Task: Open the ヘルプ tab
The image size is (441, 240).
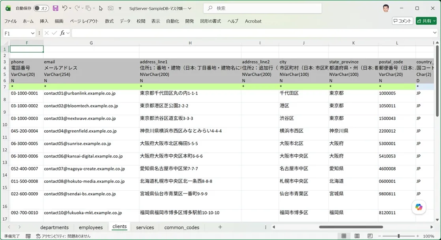Action: (x=233, y=21)
